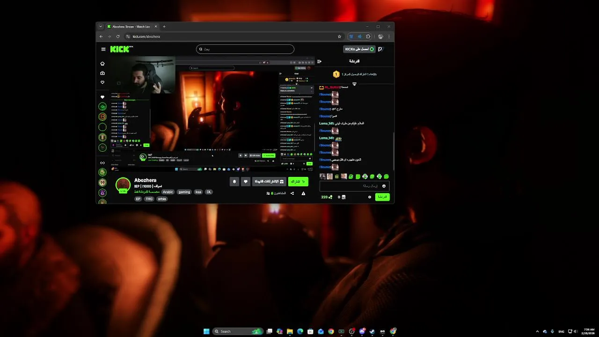Open the profile avatar menu in header

click(x=380, y=49)
